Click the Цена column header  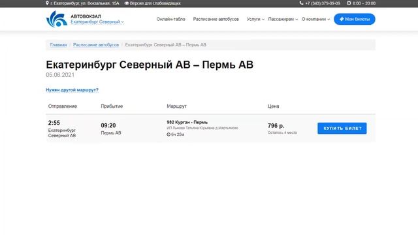(273, 106)
